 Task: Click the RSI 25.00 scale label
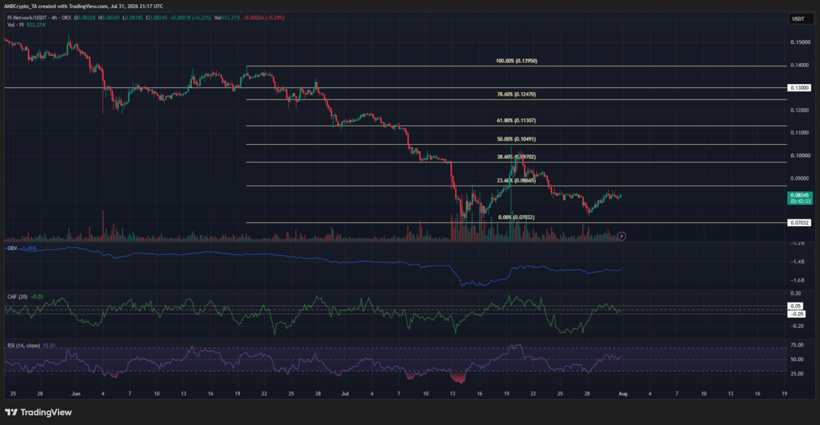pyautogui.click(x=797, y=374)
